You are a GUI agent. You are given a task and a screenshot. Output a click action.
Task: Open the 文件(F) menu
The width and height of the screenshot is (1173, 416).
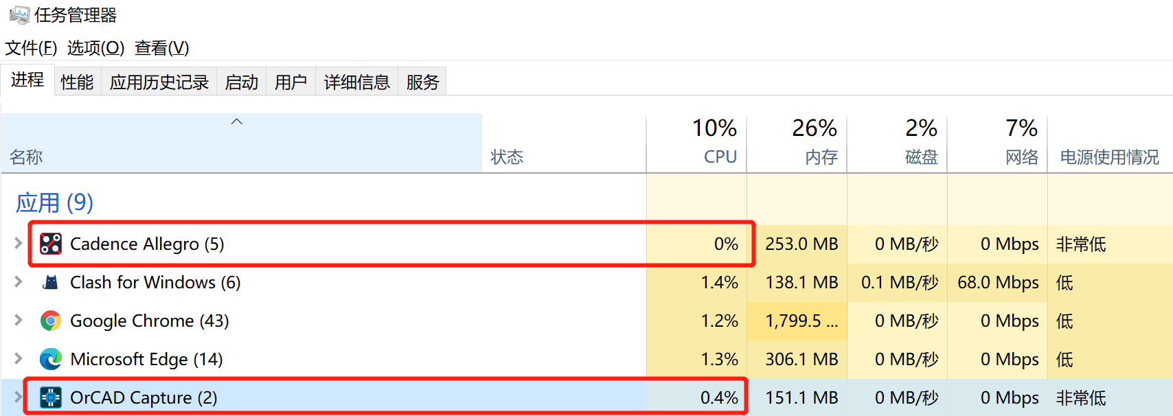click(x=32, y=48)
